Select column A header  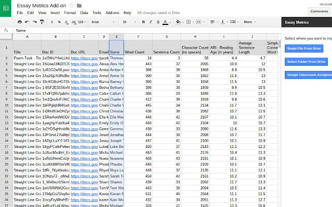(x=27, y=37)
